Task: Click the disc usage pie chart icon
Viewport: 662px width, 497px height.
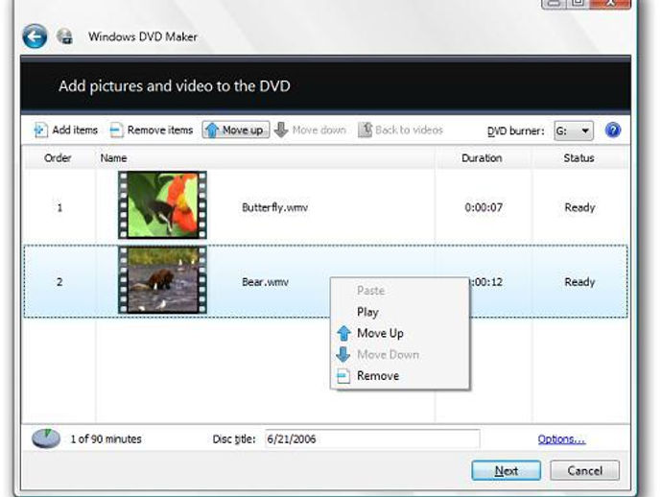Action: click(46, 438)
